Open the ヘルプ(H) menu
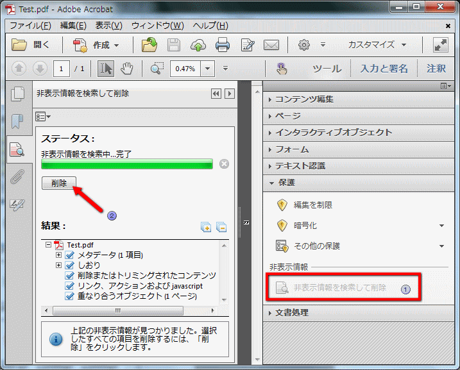 [210, 26]
